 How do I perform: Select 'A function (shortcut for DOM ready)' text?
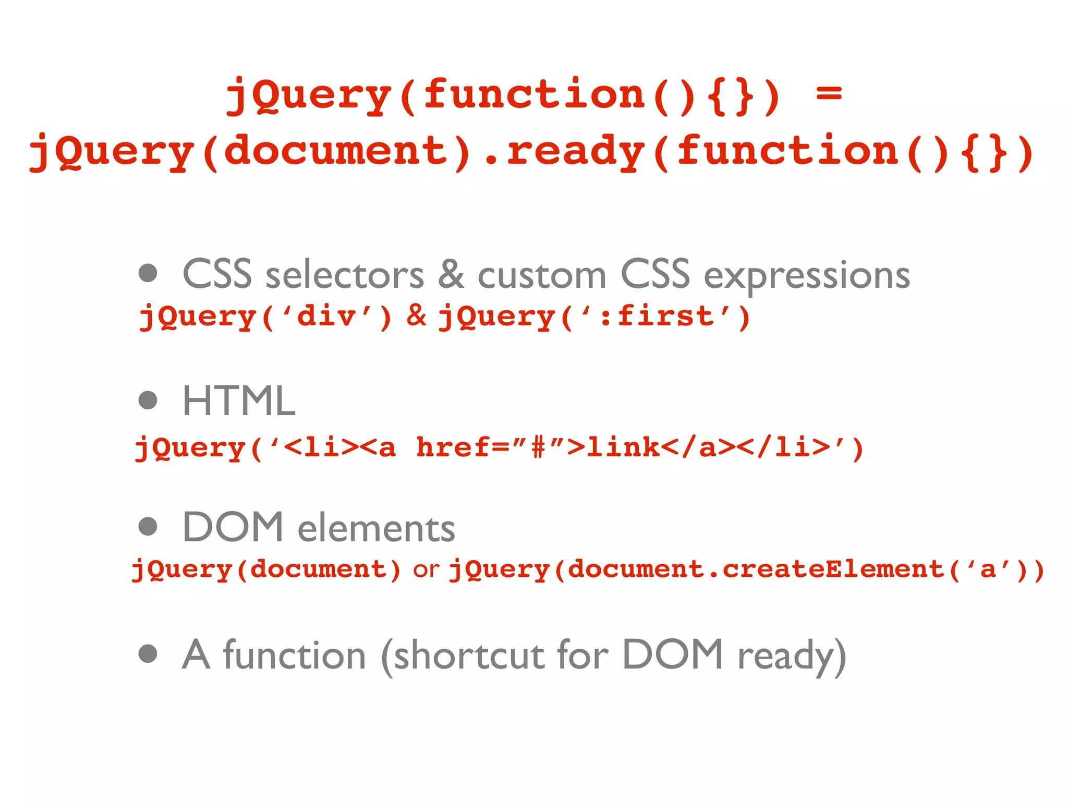(x=514, y=655)
